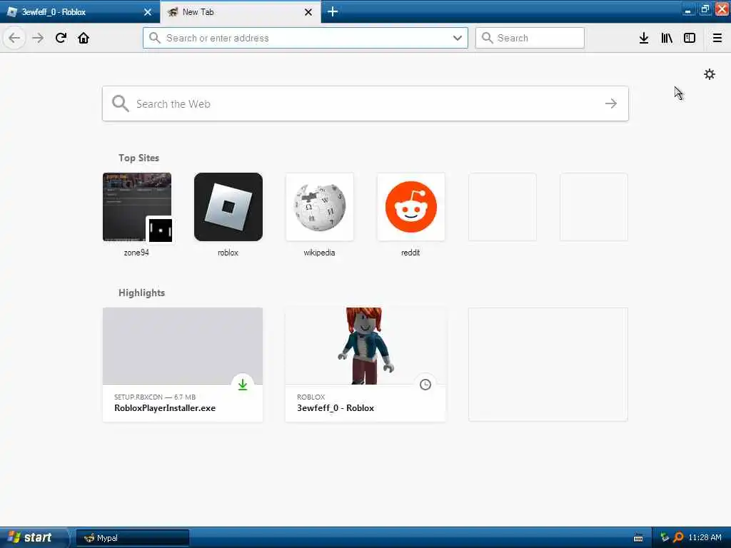Select the Mypal taskbar button
Screen dimensions: 731x548
point(132,538)
